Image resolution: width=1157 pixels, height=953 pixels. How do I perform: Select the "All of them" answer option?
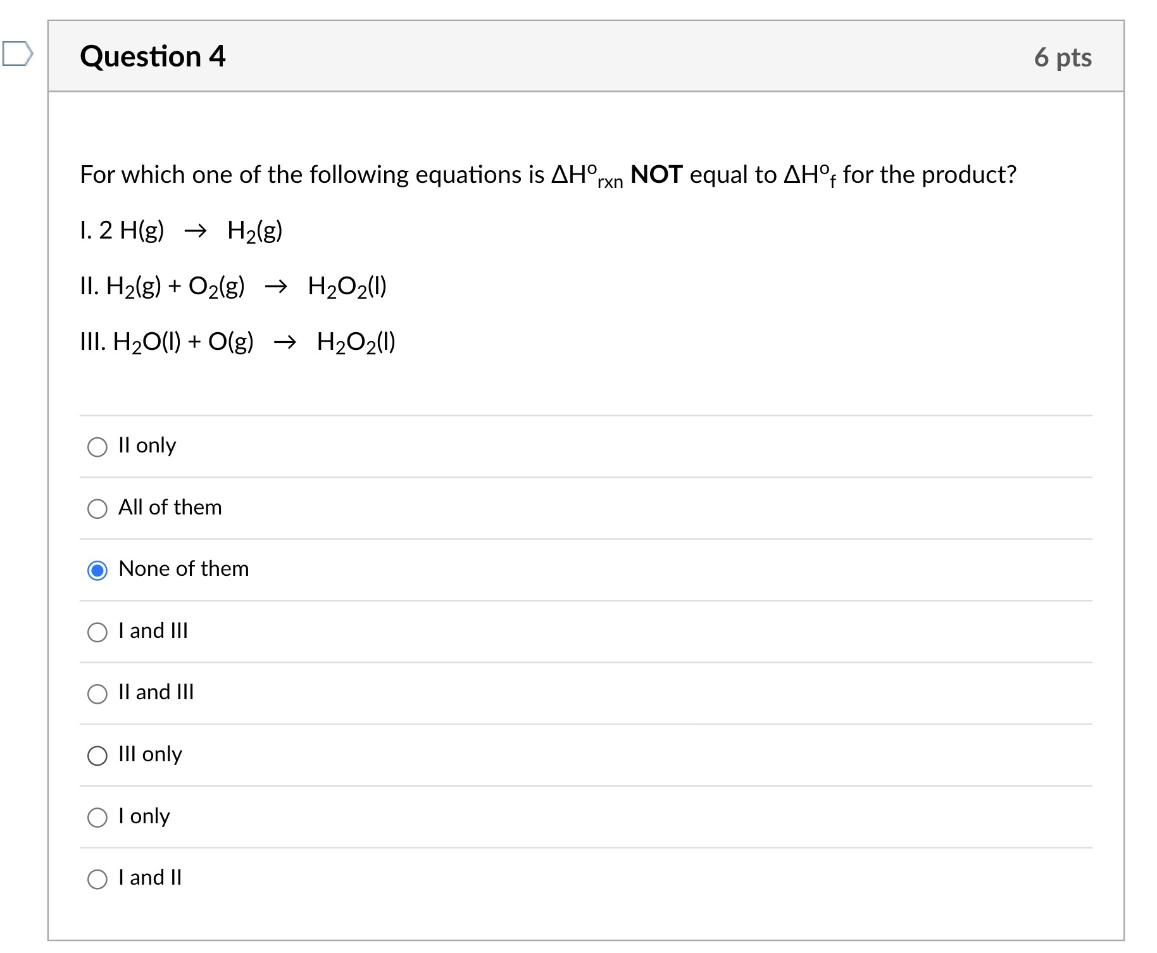coord(97,509)
